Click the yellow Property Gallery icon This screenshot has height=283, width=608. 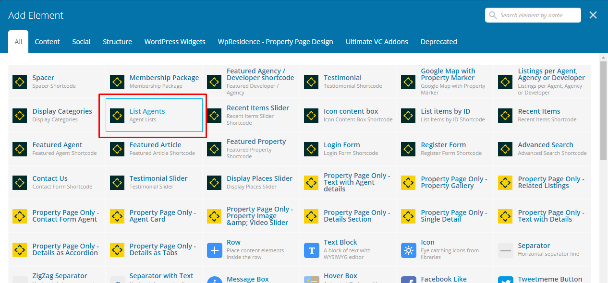tap(408, 183)
